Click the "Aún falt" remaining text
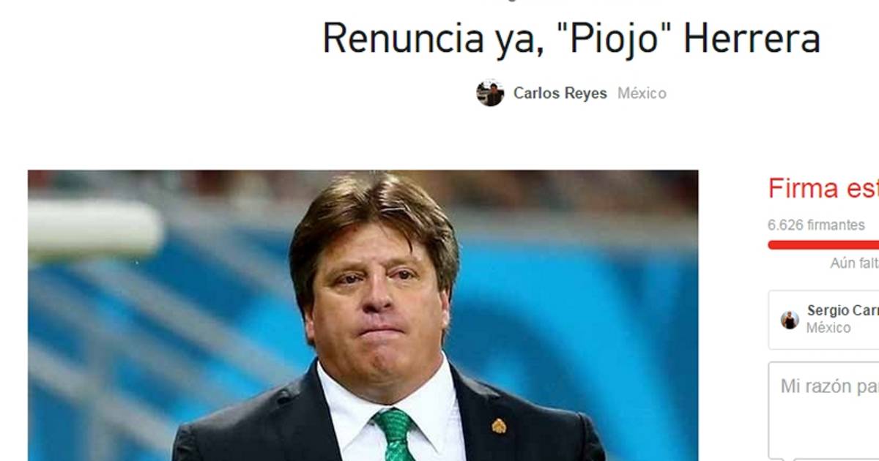Image resolution: width=879 pixels, height=461 pixels. [x=854, y=263]
